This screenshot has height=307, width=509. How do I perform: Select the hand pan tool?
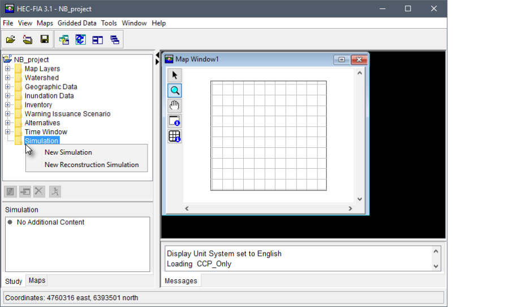[175, 106]
